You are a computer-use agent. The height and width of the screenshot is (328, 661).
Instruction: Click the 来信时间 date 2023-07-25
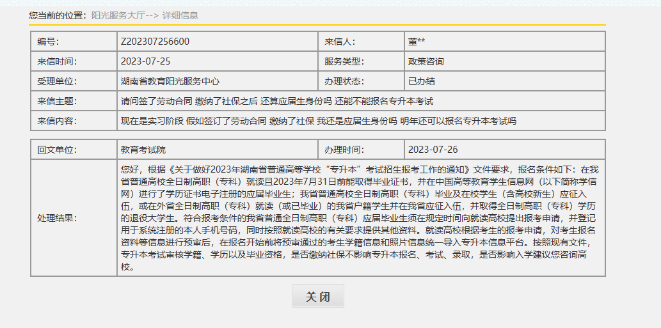145,61
